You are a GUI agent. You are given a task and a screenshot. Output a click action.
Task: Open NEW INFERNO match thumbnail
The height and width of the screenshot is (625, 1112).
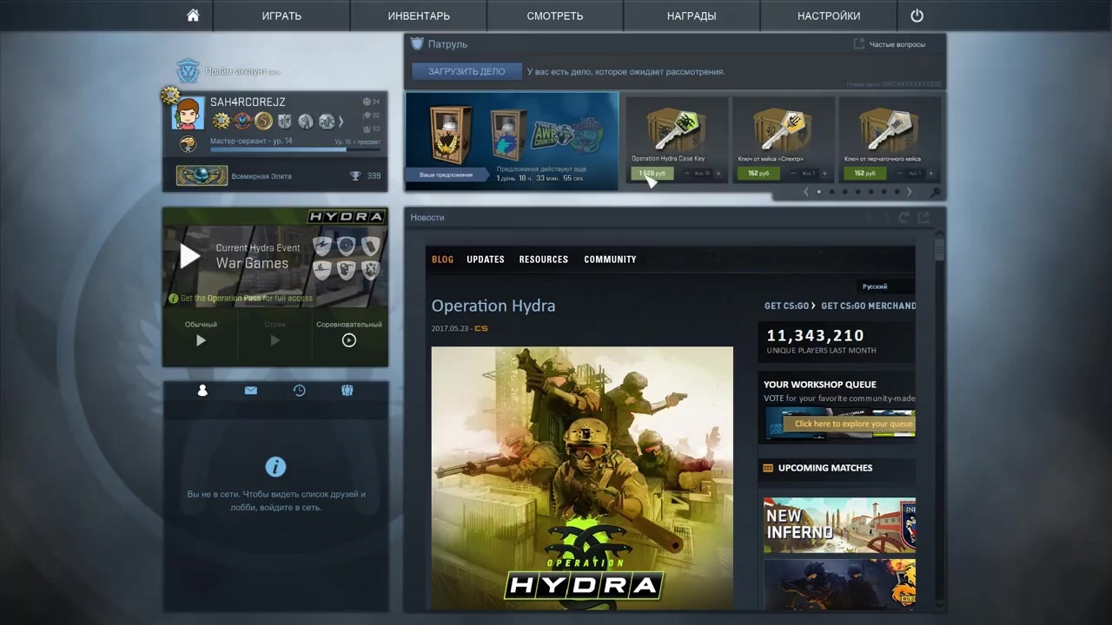tap(839, 525)
